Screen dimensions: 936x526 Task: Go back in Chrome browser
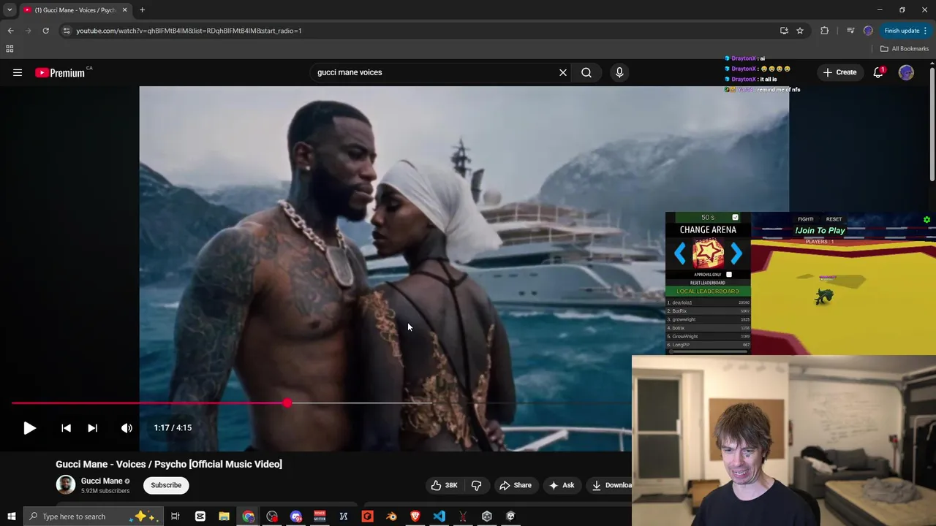click(x=10, y=31)
